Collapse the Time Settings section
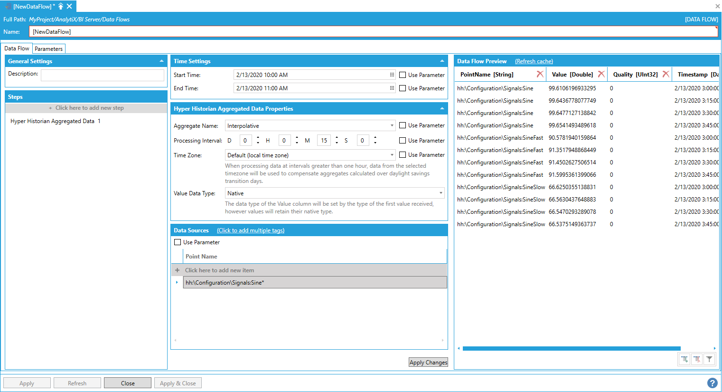This screenshot has height=392, width=722. point(442,61)
